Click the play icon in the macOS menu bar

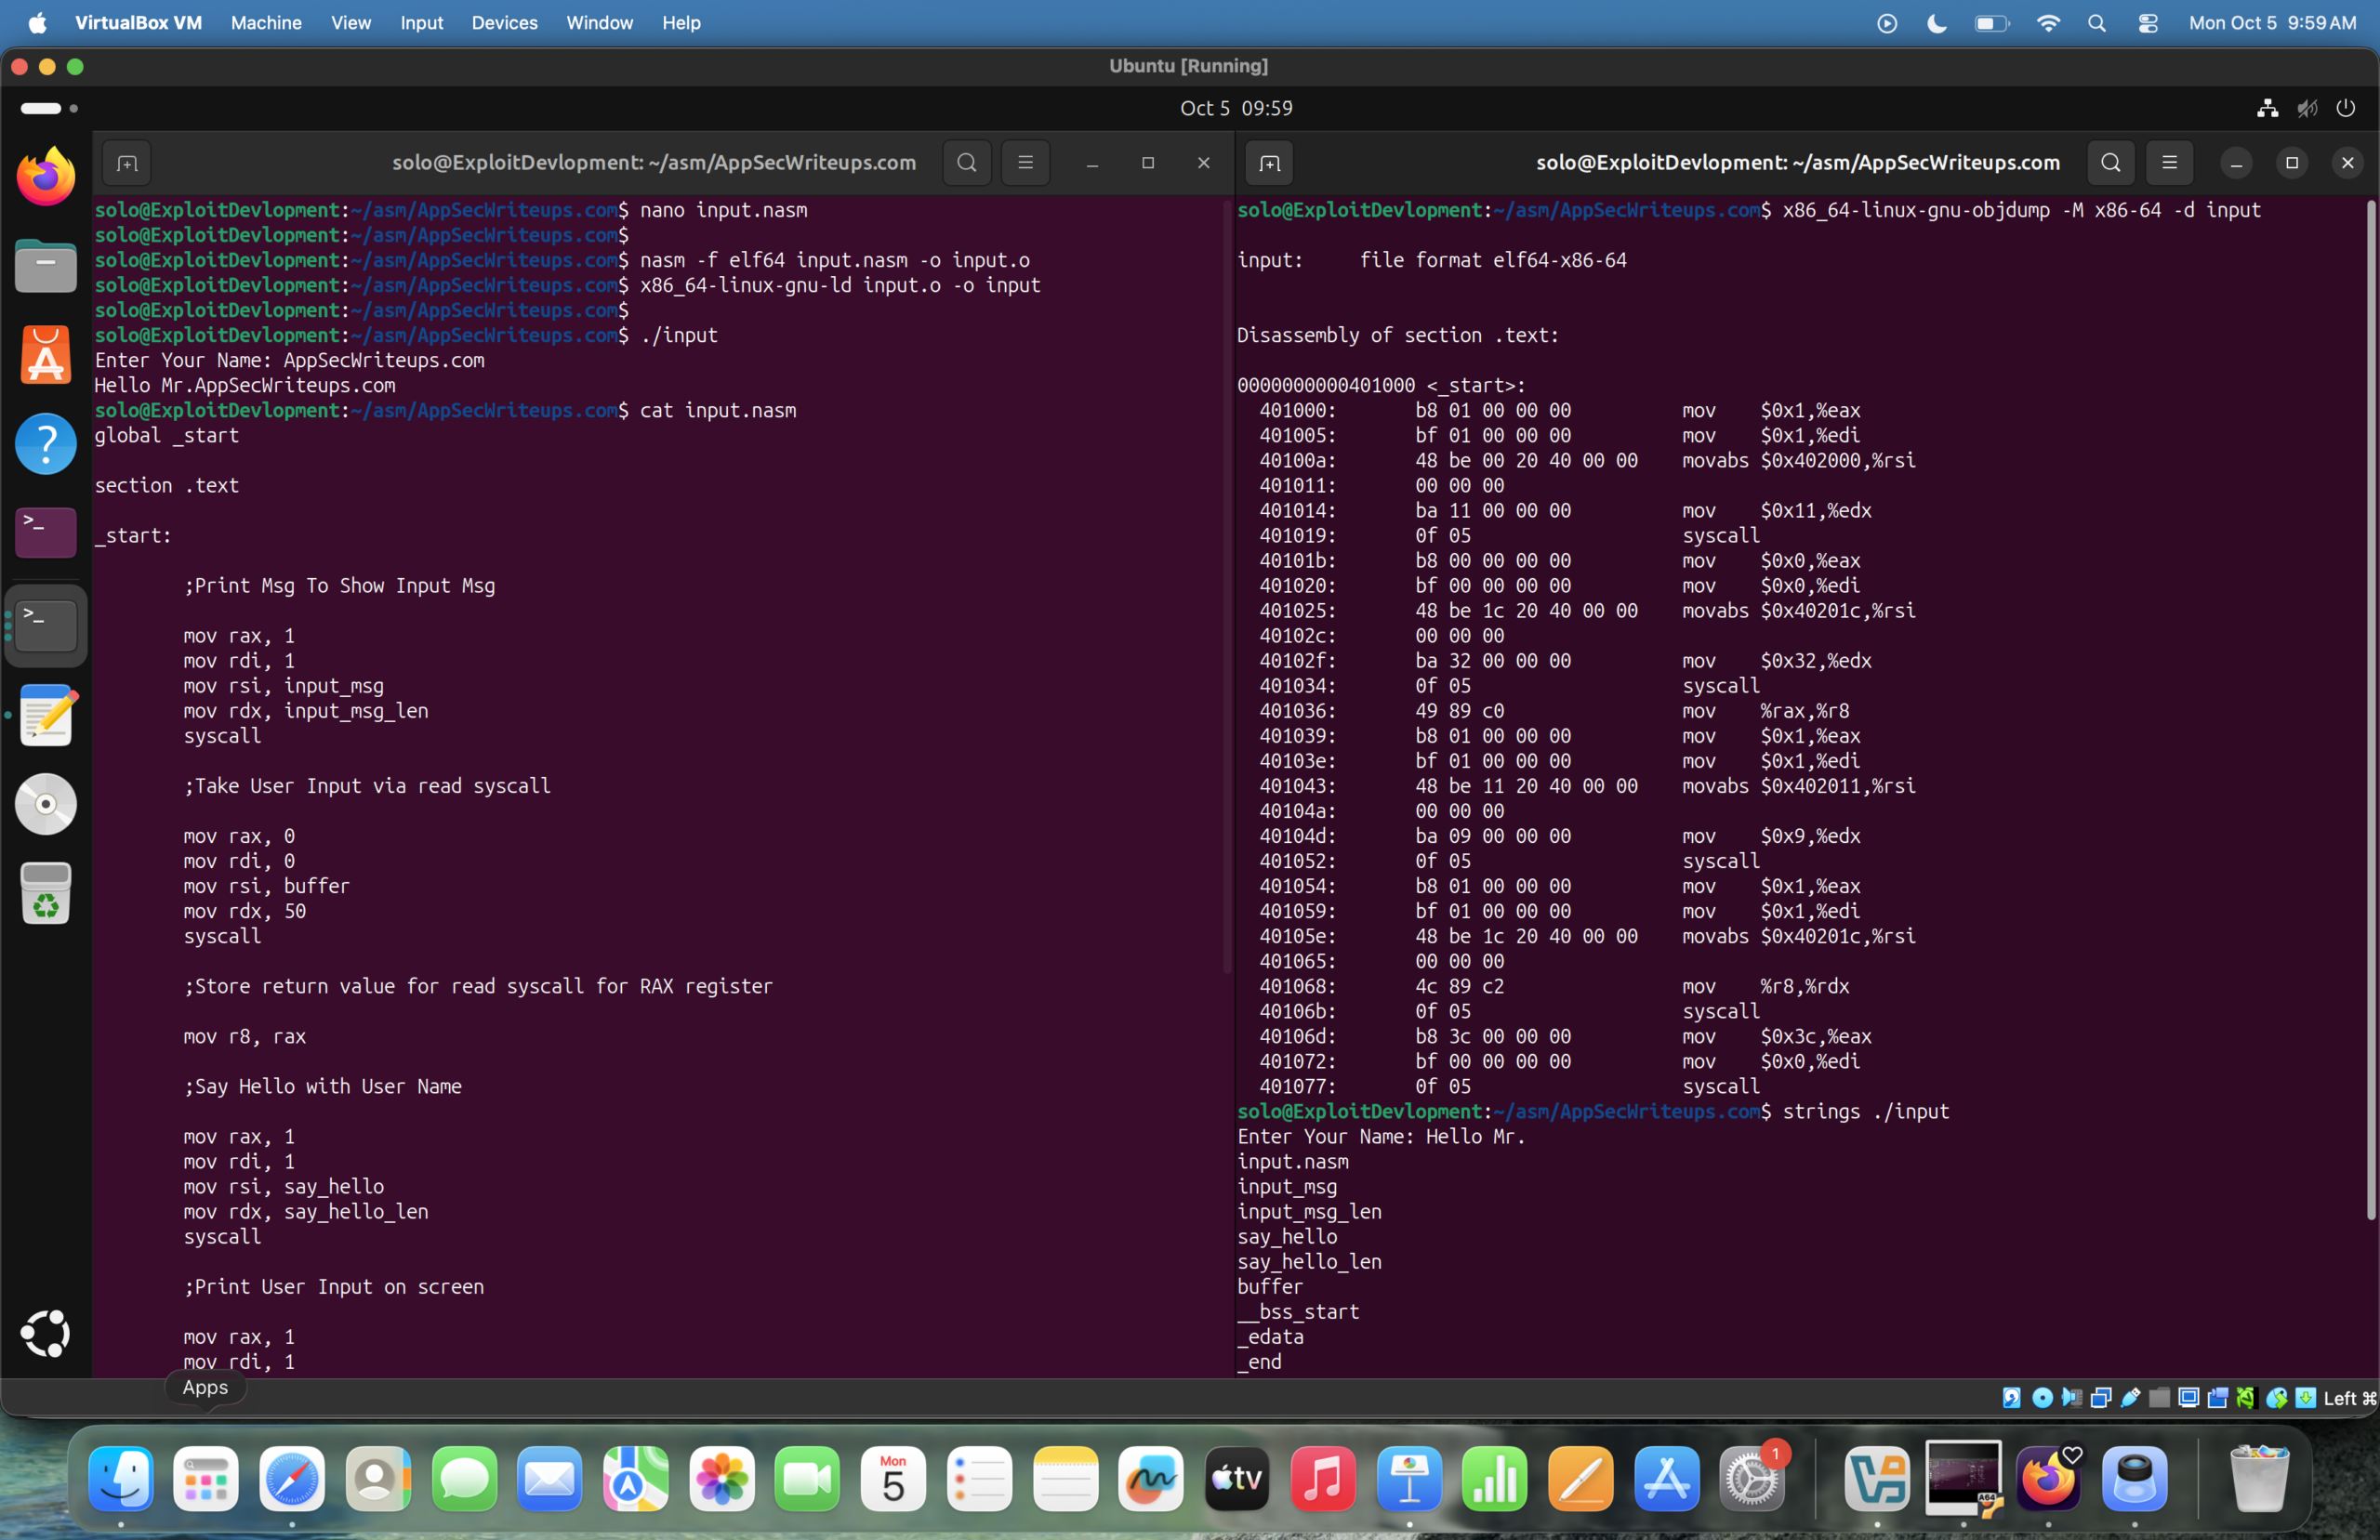coord(1886,23)
